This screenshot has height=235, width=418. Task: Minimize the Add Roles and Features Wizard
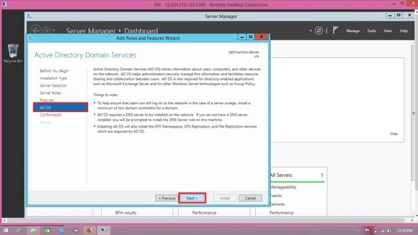point(242,37)
